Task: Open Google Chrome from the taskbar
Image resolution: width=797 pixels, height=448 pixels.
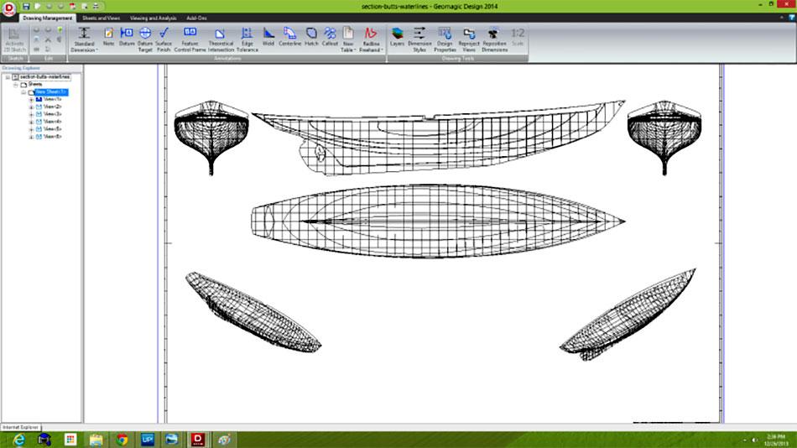Action: (122, 439)
